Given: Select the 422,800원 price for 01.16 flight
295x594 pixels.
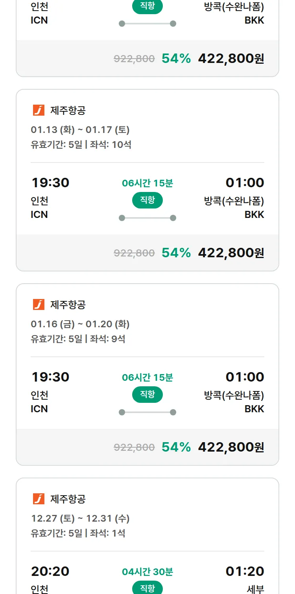Looking at the screenshot, I should tap(231, 447).
